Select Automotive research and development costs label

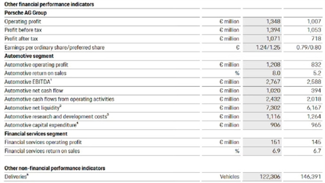click(x=57, y=116)
